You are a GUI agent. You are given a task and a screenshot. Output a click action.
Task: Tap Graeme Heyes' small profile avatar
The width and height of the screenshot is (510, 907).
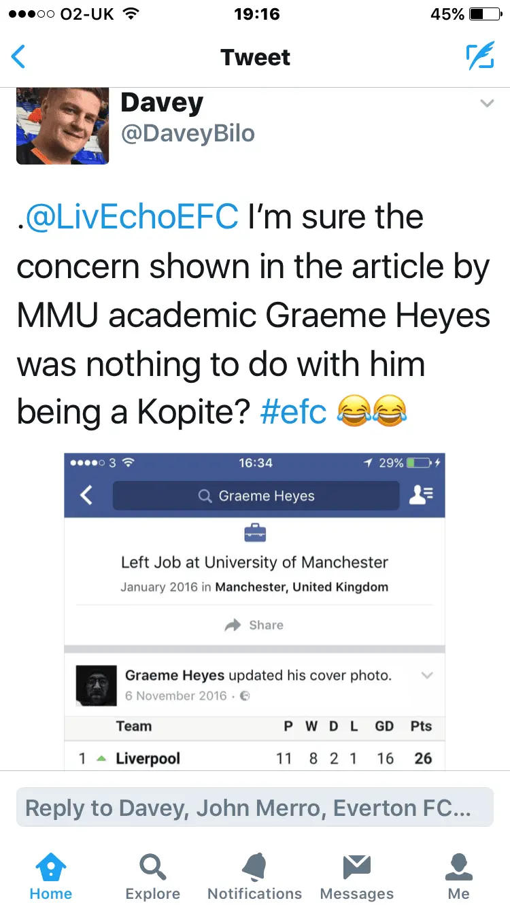coord(97,685)
